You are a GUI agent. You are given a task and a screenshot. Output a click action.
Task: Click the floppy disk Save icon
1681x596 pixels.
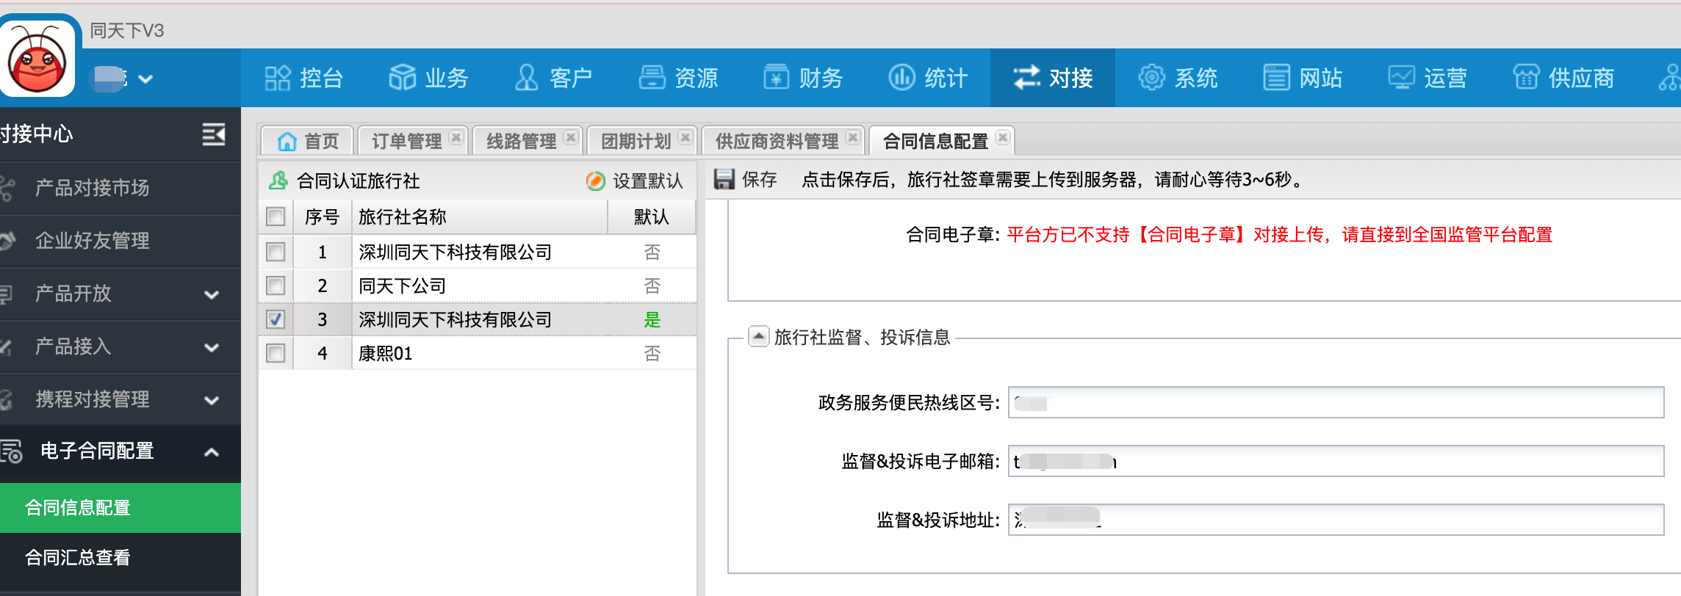point(724,180)
